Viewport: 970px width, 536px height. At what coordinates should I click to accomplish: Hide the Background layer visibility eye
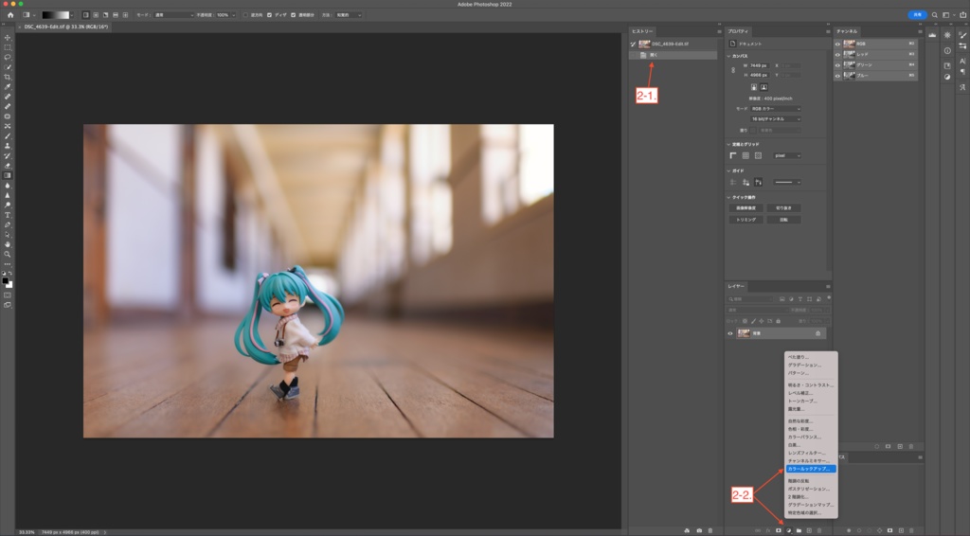tap(730, 333)
